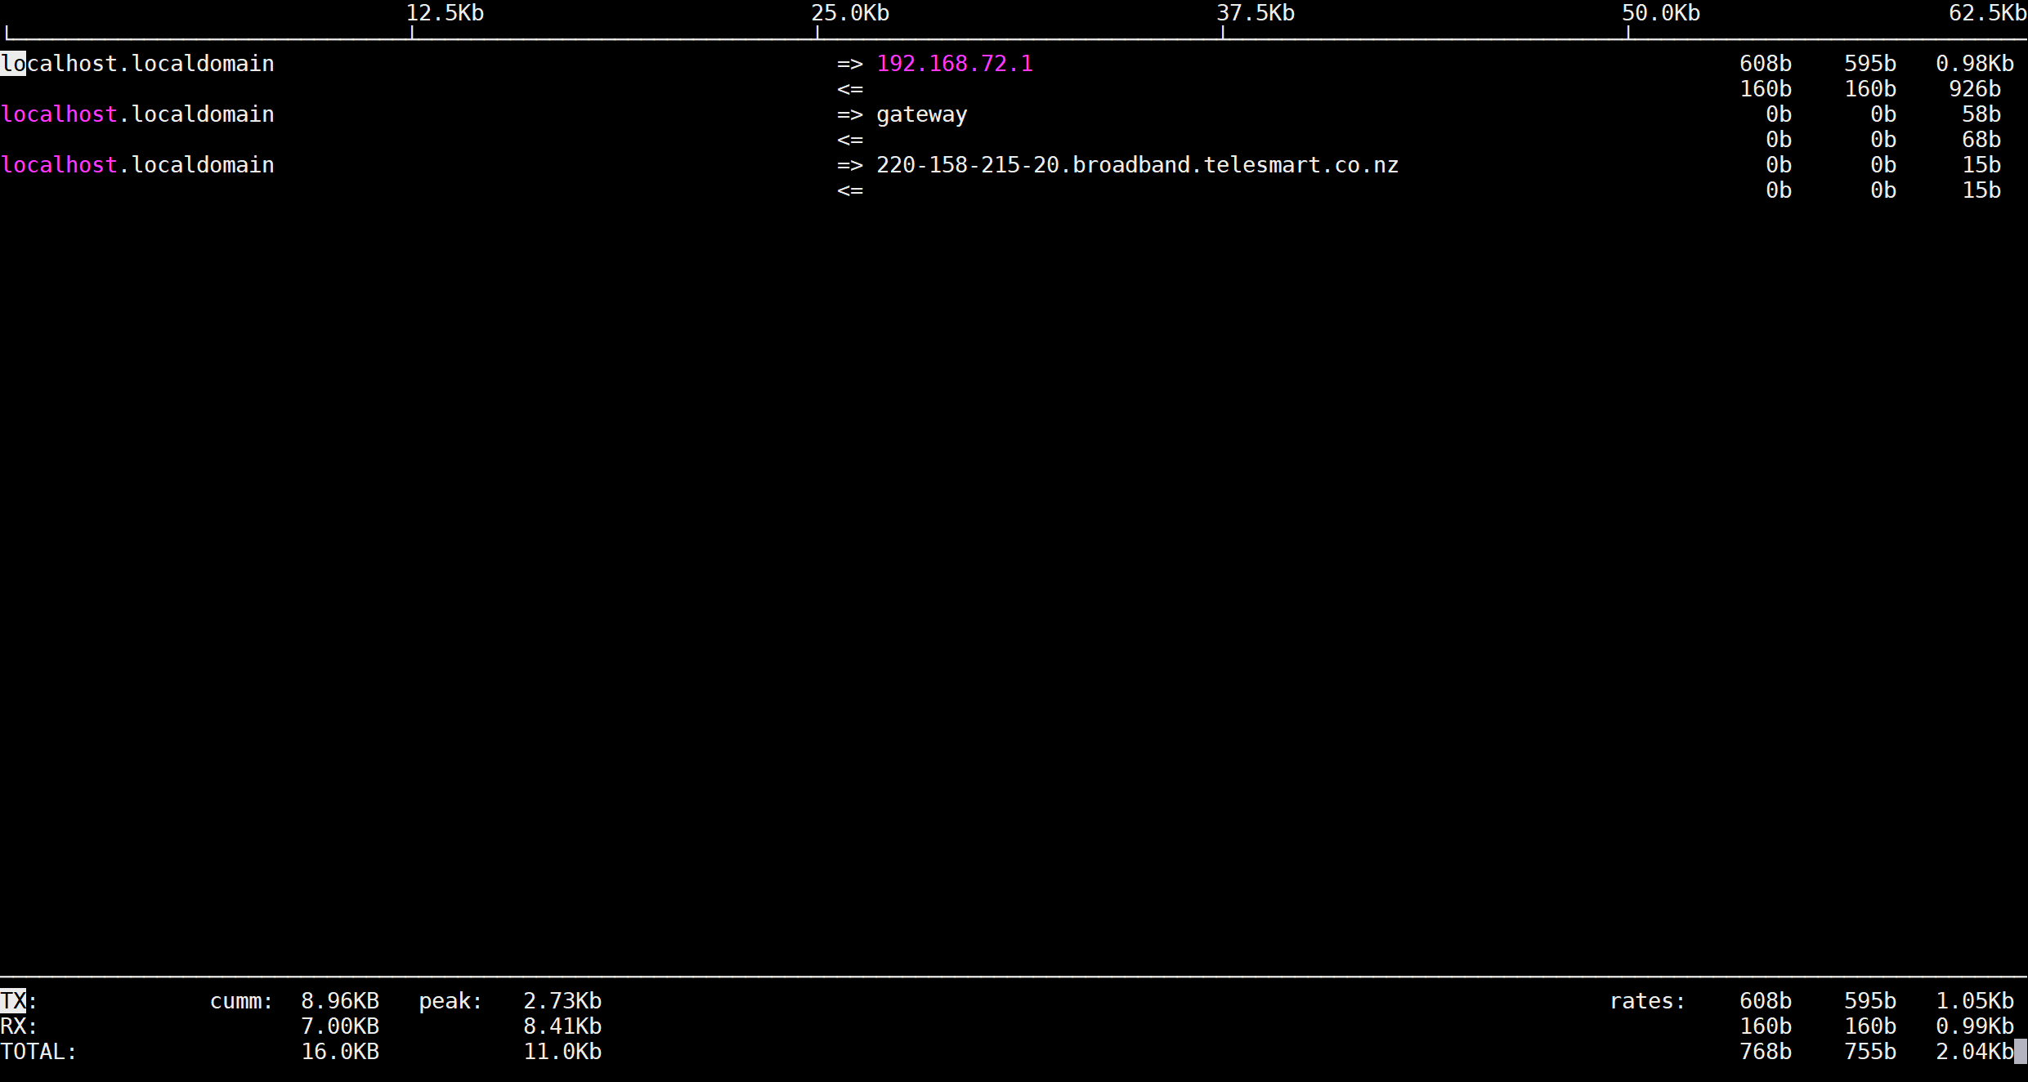Screen dimensions: 2028x1082
Task: Click localhost.localdomain in the gateway row
Action: [x=137, y=114]
